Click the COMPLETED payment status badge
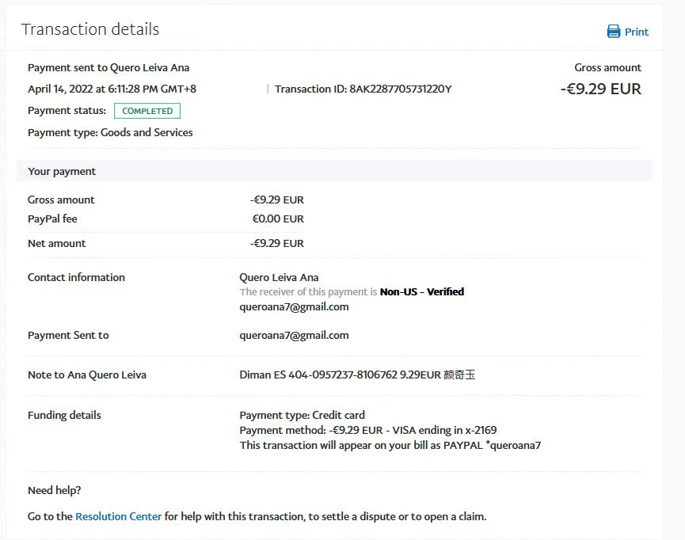Viewport: 685px width, 540px height. click(x=147, y=111)
